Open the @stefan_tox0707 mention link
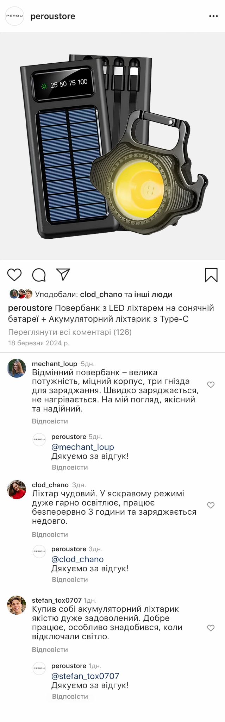Viewport: 225px width, 722px height. [85, 676]
